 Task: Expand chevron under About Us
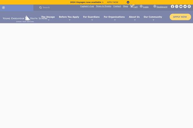coord(135,20)
